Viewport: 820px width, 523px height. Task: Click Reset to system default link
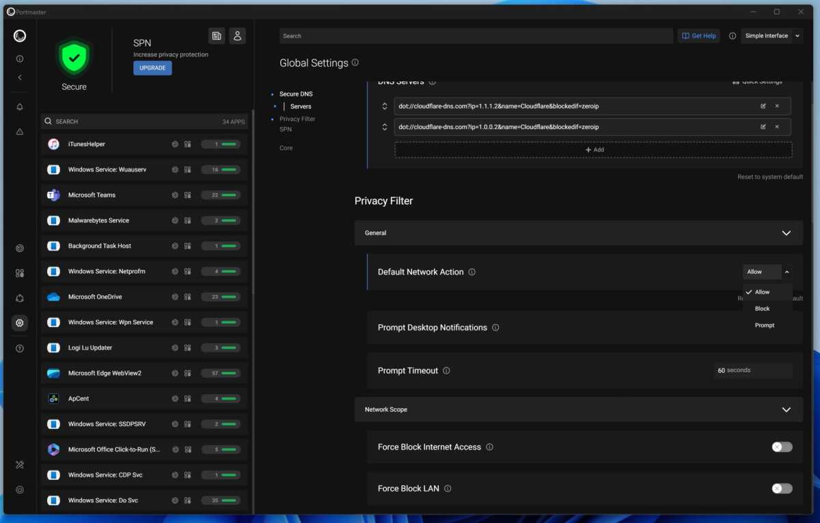tap(770, 177)
